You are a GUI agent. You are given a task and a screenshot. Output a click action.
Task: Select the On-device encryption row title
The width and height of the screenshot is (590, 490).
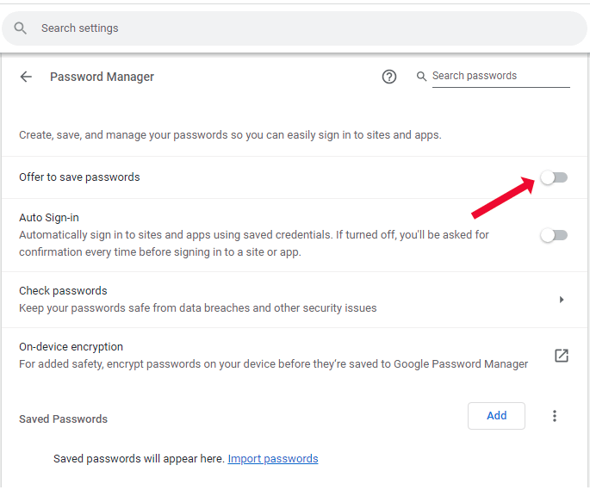click(71, 347)
